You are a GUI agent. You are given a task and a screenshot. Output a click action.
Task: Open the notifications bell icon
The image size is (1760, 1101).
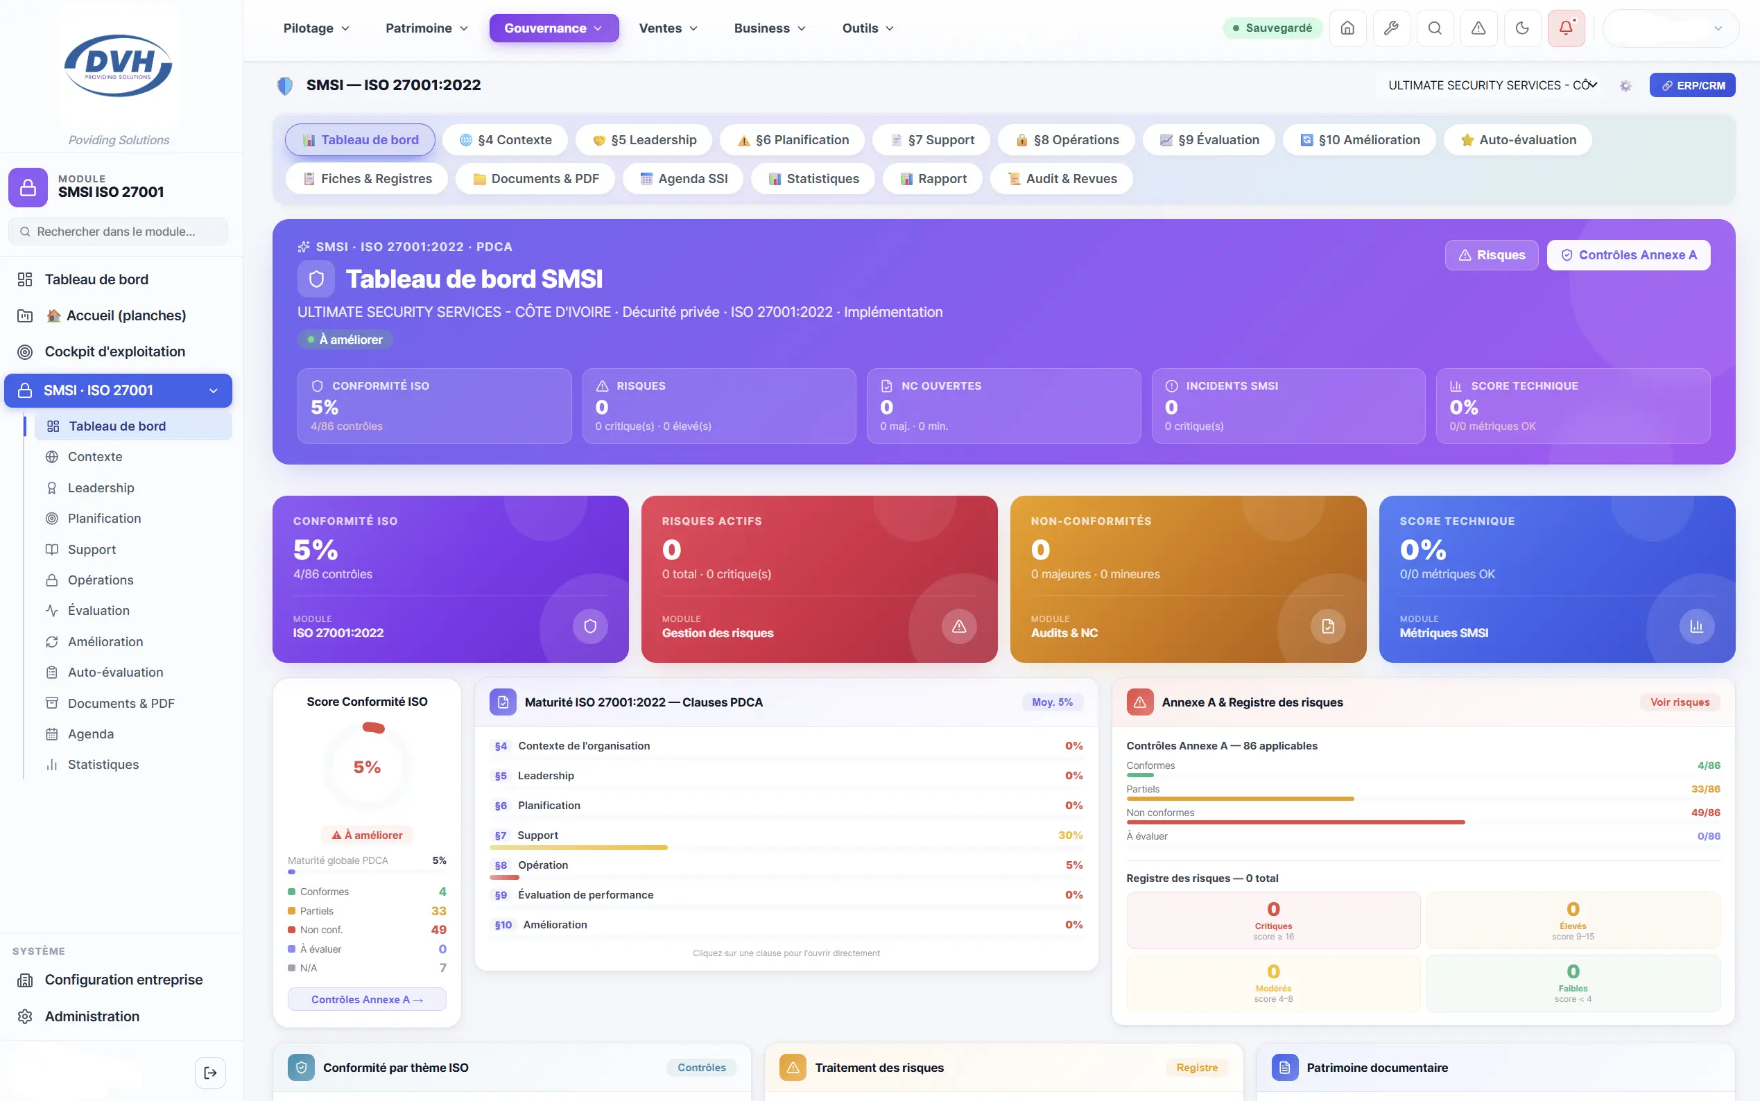coord(1566,28)
